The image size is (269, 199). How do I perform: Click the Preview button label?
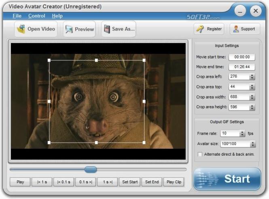tap(84, 29)
